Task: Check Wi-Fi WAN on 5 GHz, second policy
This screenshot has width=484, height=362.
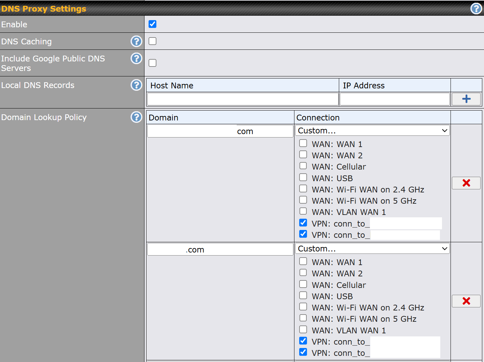Action: (x=303, y=318)
